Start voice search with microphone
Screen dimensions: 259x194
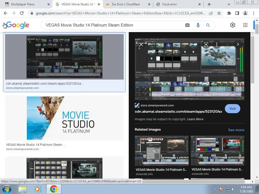pyautogui.click(x=198, y=25)
